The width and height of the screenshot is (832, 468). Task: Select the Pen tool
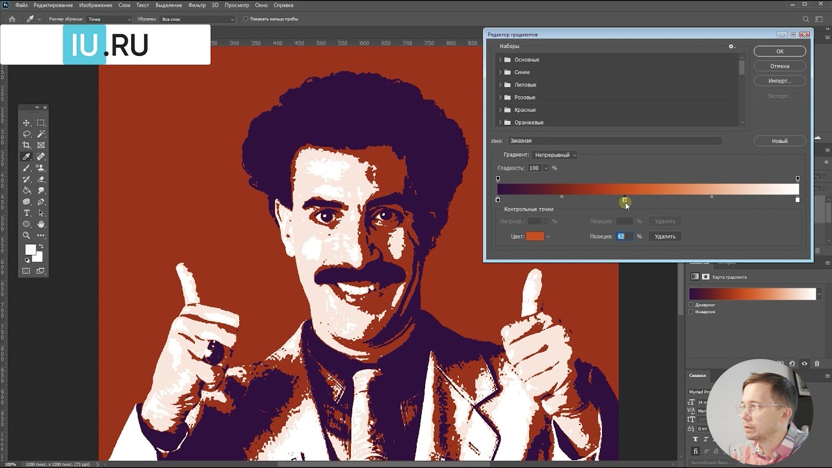[x=41, y=201]
